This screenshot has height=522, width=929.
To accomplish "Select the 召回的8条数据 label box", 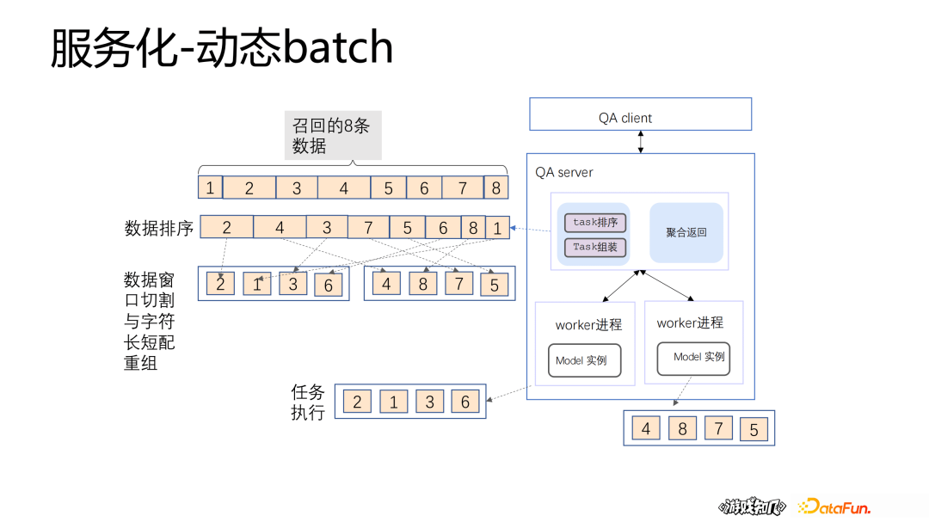I will click(x=333, y=135).
